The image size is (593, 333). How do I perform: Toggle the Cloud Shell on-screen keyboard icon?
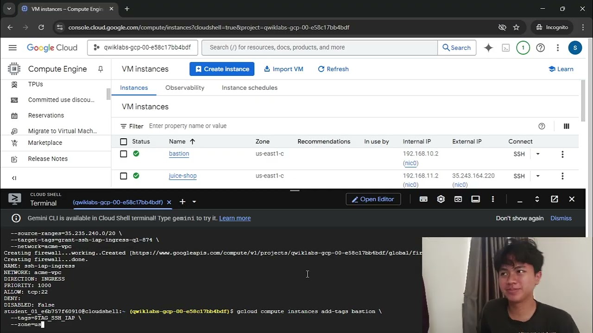click(423, 199)
